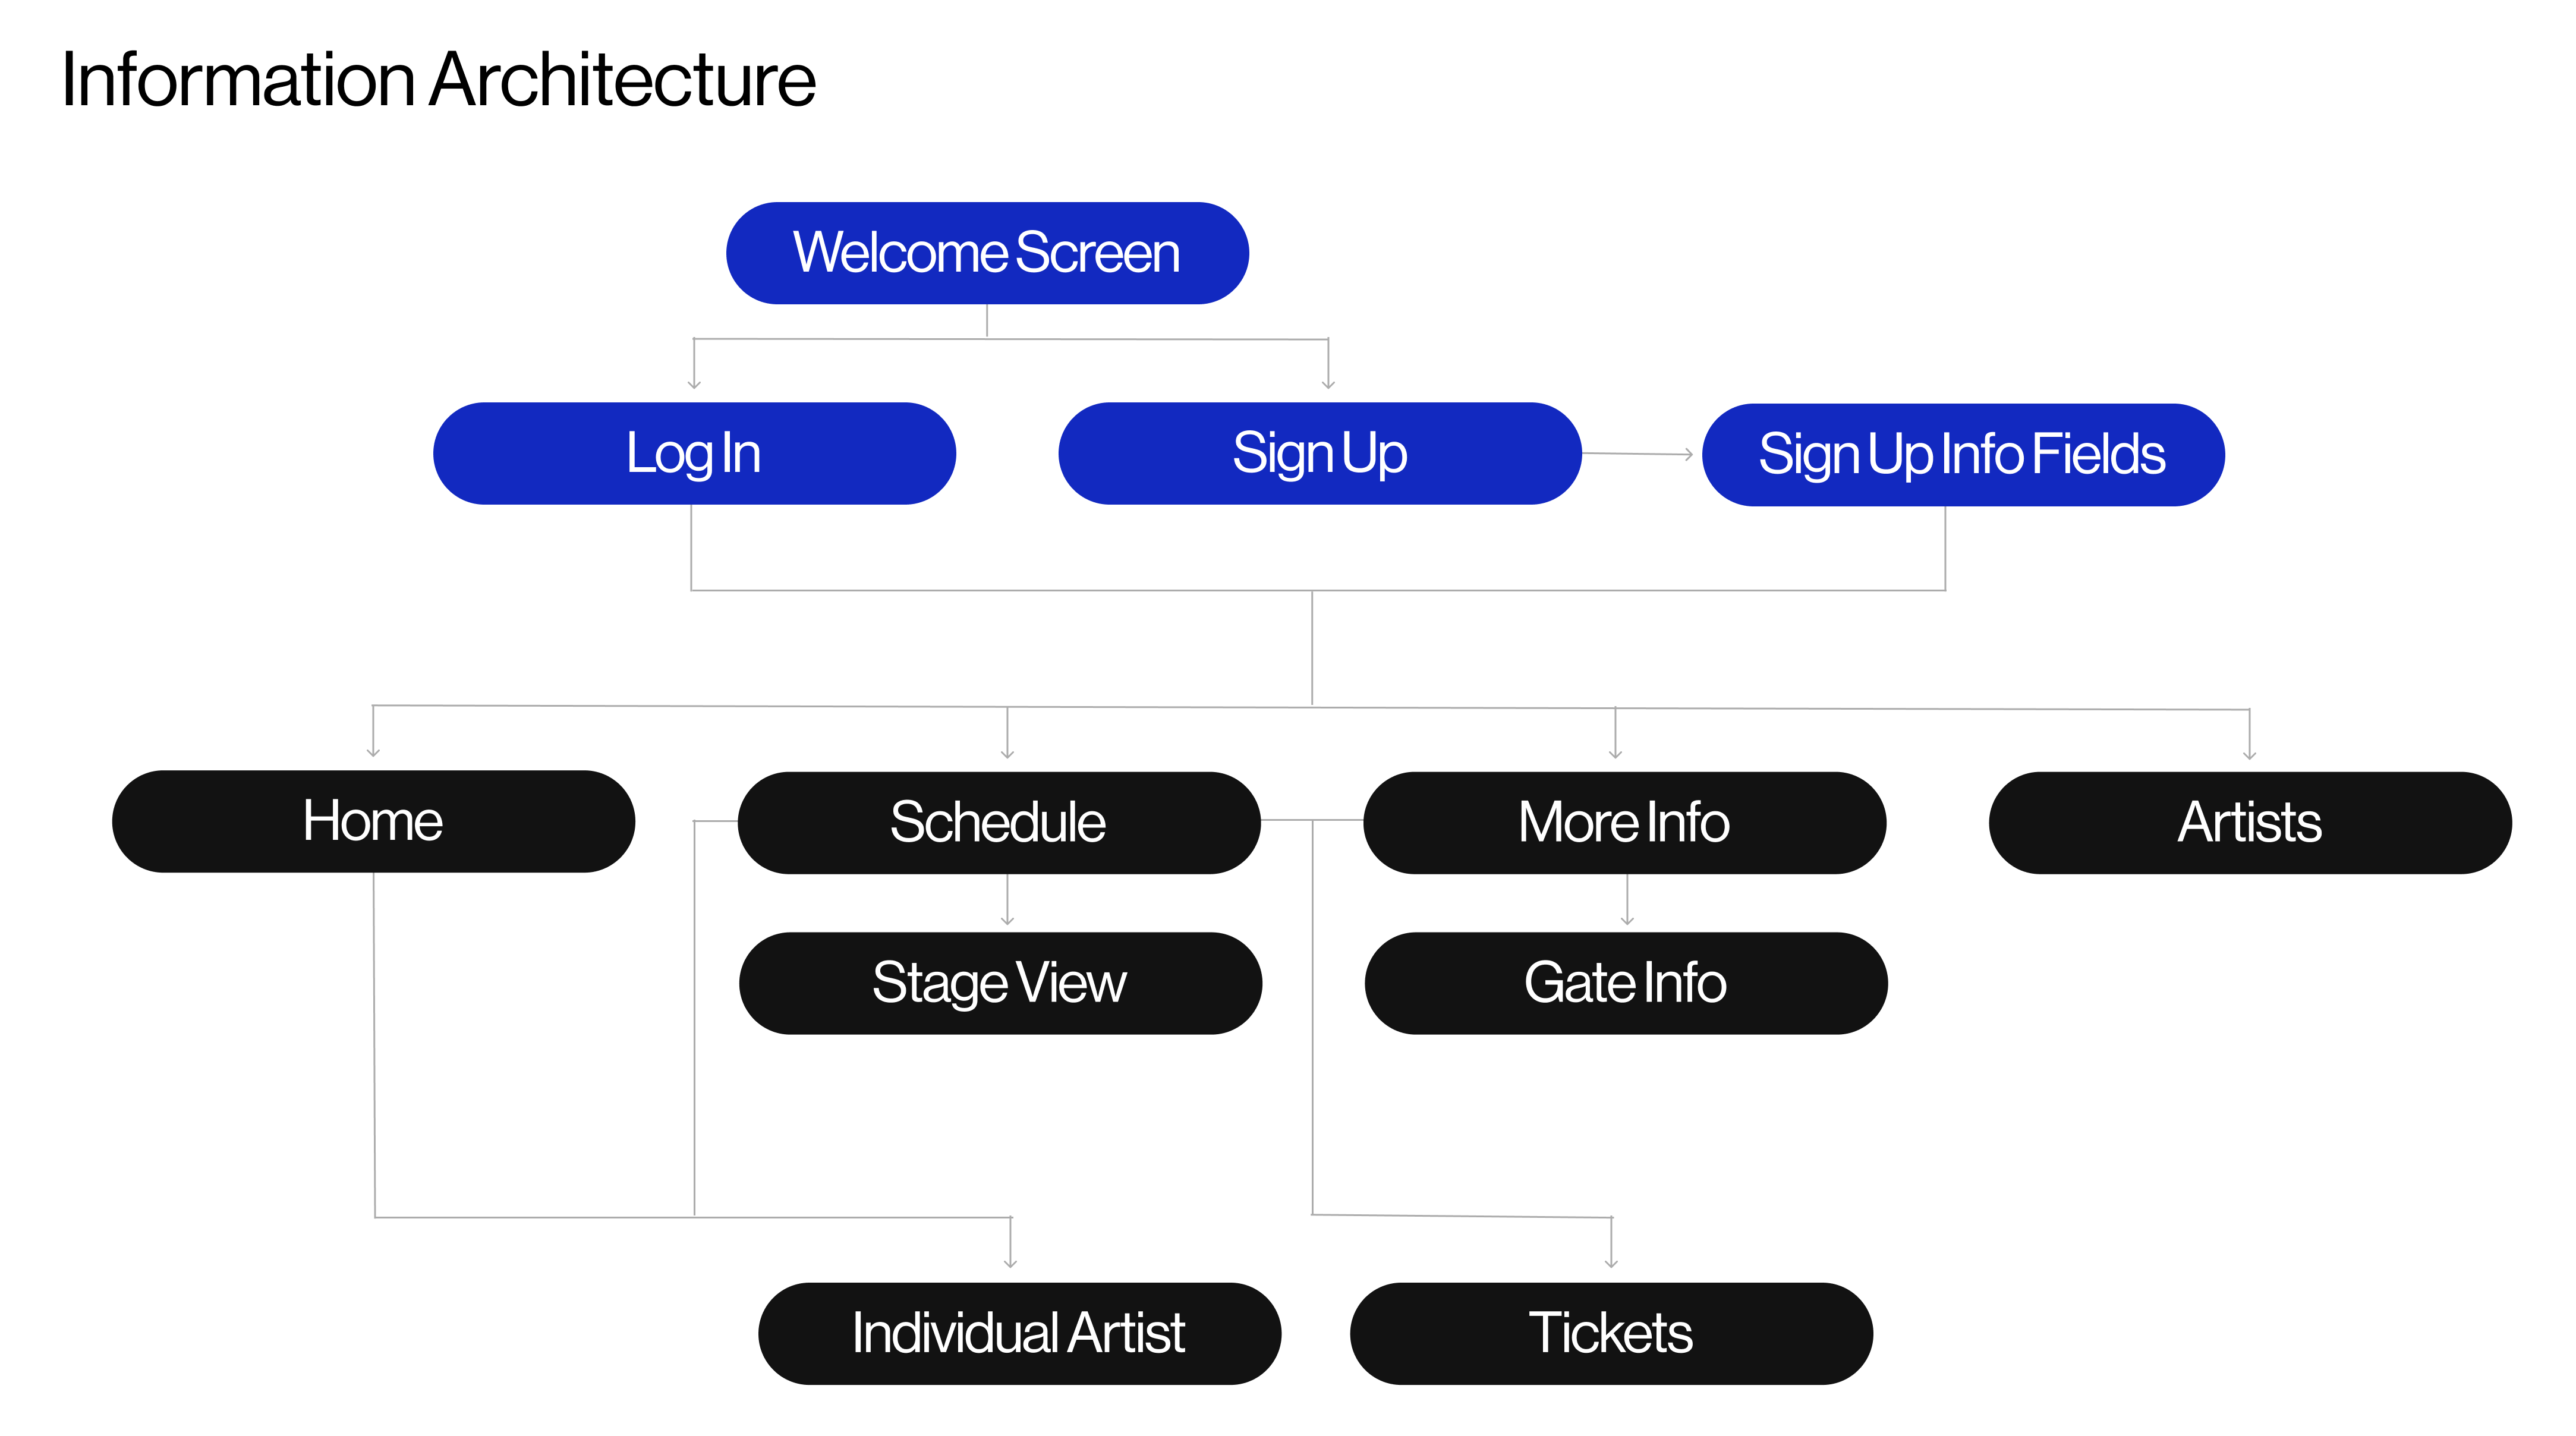
Task: Click arrowhead pointing into Sign Up node
Action: (x=1328, y=383)
